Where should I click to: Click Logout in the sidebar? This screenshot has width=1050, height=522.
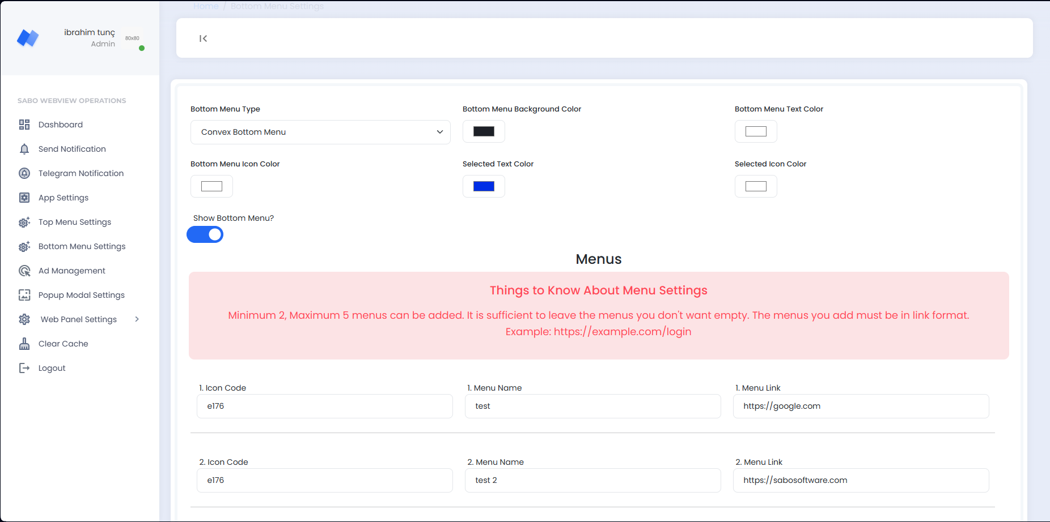pyautogui.click(x=51, y=367)
